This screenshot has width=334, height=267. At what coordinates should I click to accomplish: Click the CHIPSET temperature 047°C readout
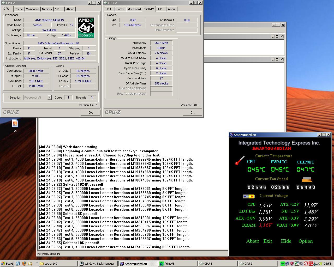point(305,169)
